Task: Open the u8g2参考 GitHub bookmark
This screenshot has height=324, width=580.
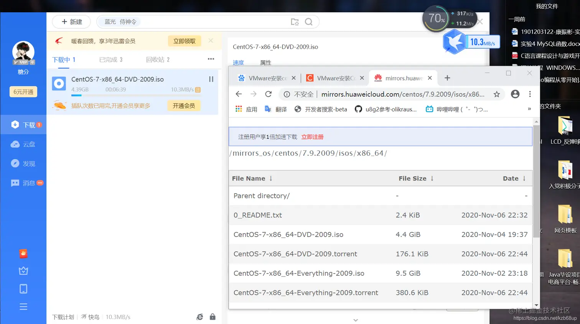Action: 386,109
